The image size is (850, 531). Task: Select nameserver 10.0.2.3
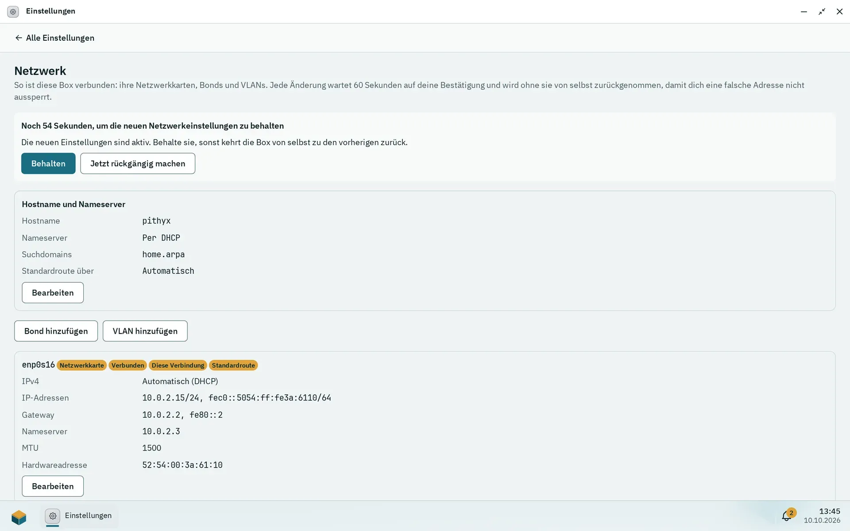point(161,431)
